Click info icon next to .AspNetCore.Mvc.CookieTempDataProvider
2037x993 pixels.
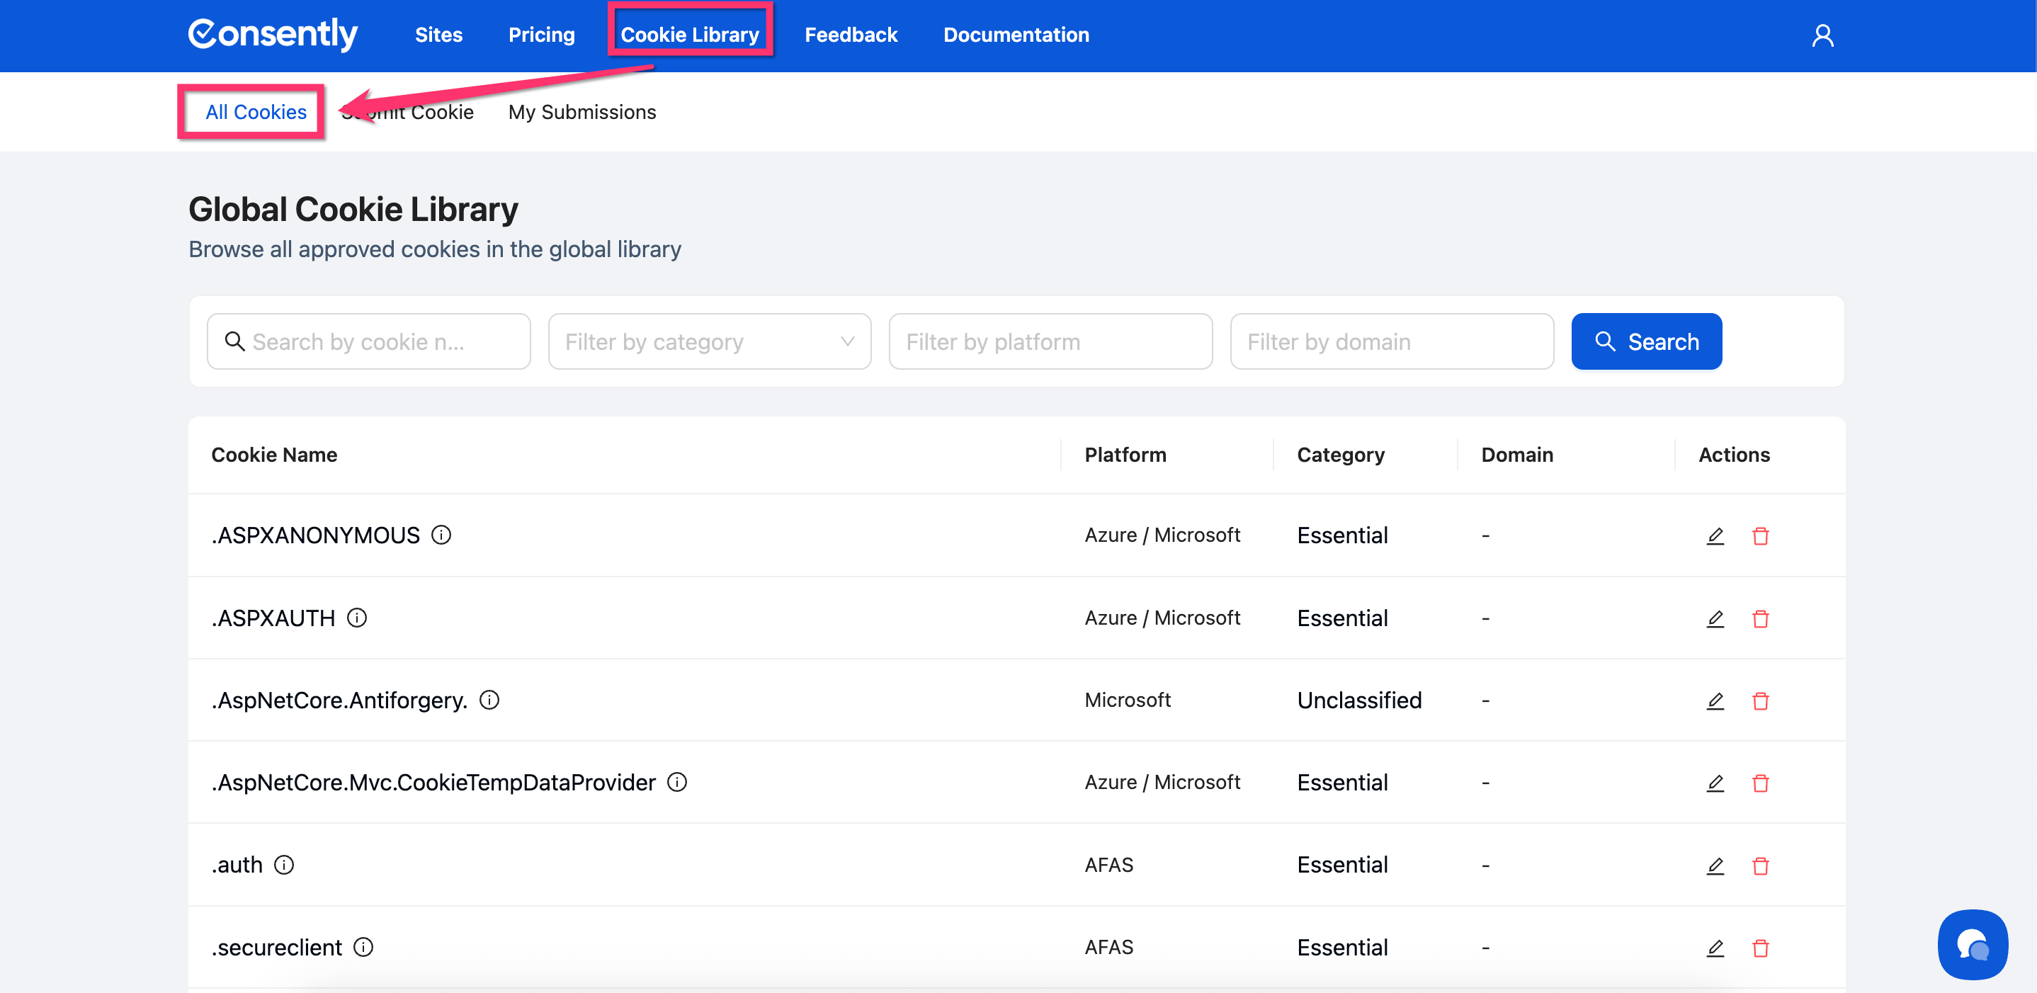tap(677, 782)
